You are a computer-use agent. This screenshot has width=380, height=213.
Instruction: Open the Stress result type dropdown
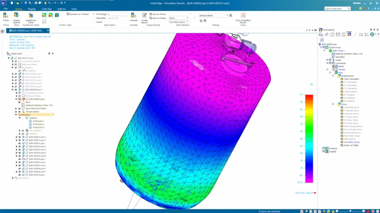pos(178,18)
